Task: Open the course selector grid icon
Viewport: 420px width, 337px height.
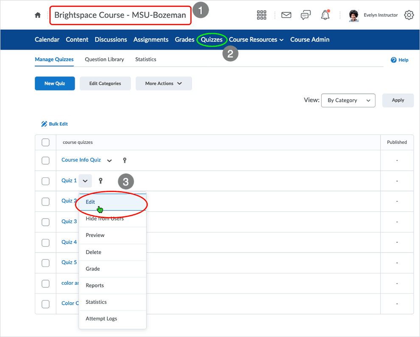Action: pos(261,15)
